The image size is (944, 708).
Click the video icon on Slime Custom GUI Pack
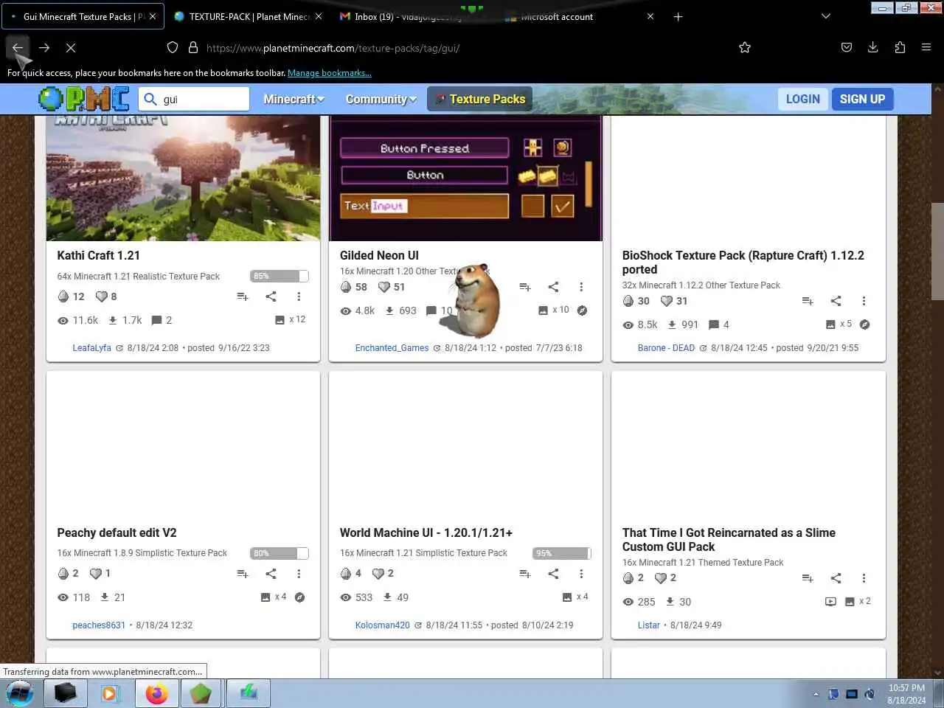coord(830,602)
